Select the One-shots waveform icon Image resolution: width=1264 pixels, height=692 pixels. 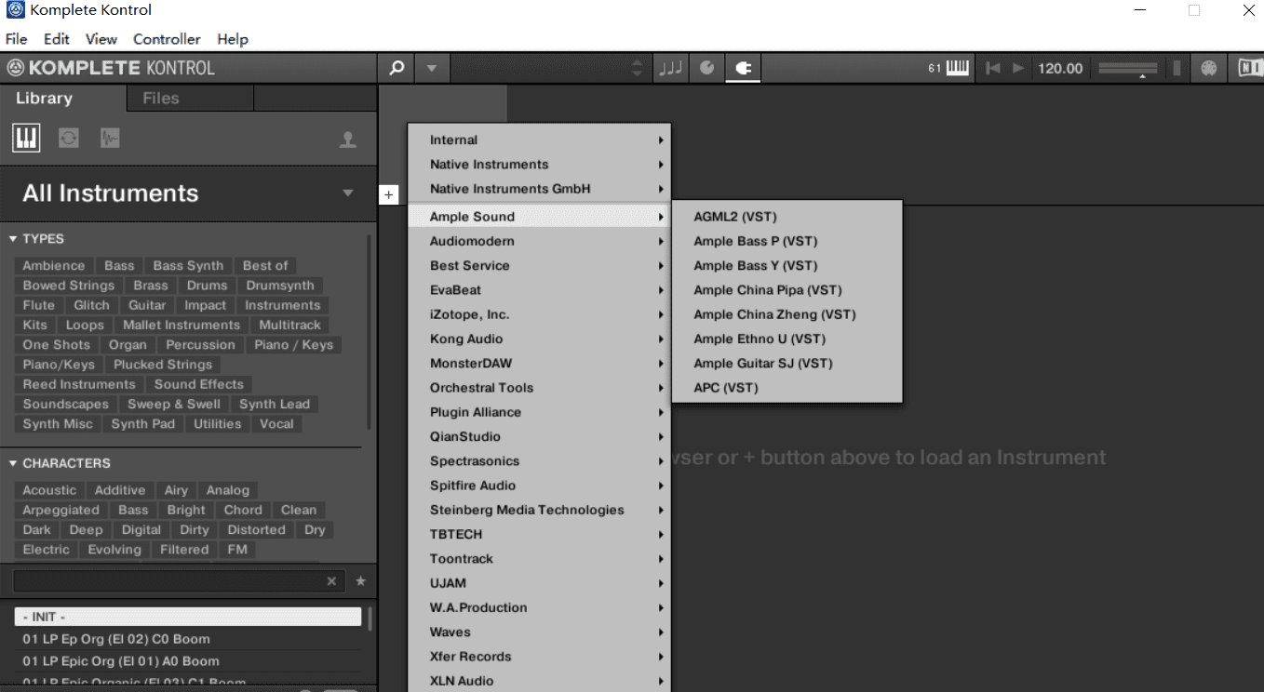pos(110,139)
